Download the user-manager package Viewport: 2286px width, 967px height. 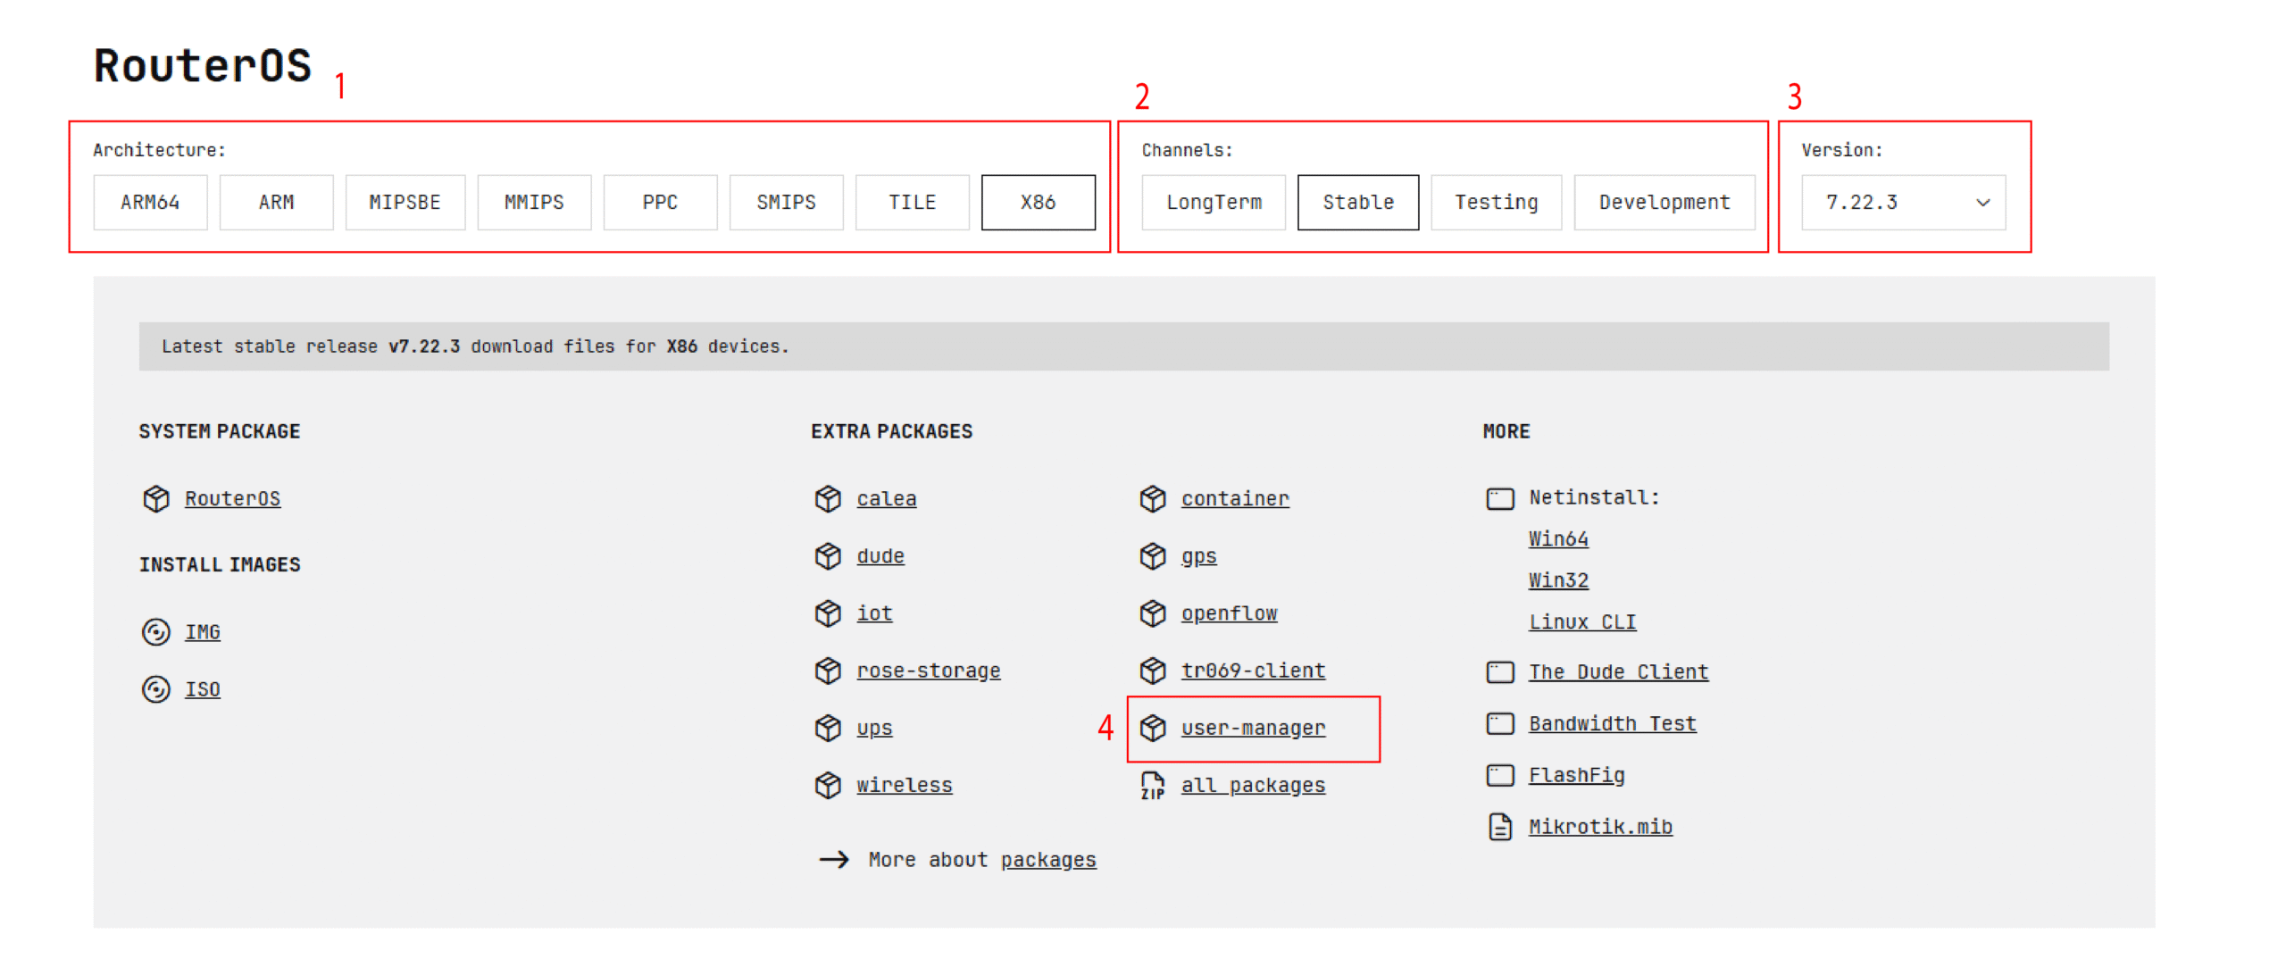[x=1253, y=728]
